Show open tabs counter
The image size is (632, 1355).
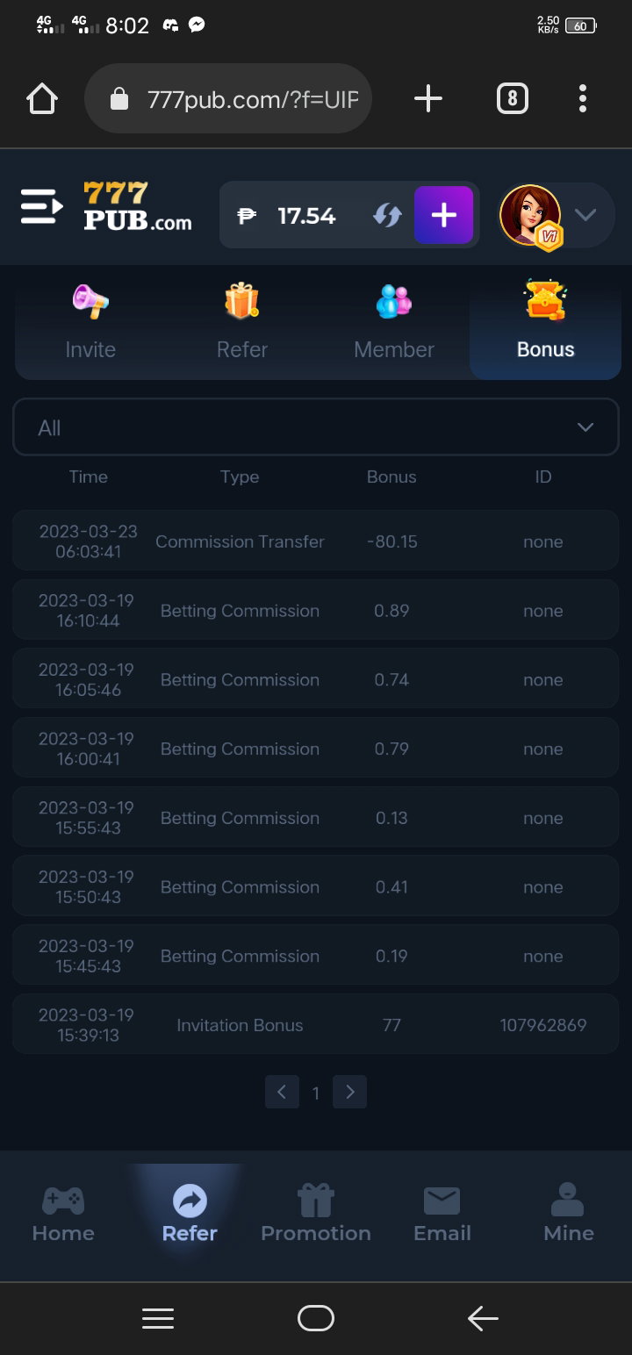coord(513,99)
